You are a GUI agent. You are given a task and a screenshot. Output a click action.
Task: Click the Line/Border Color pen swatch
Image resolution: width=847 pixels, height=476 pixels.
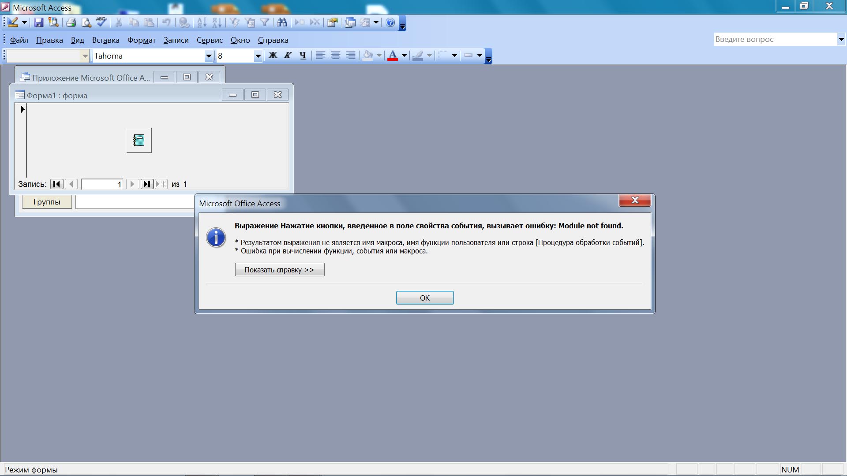click(418, 56)
